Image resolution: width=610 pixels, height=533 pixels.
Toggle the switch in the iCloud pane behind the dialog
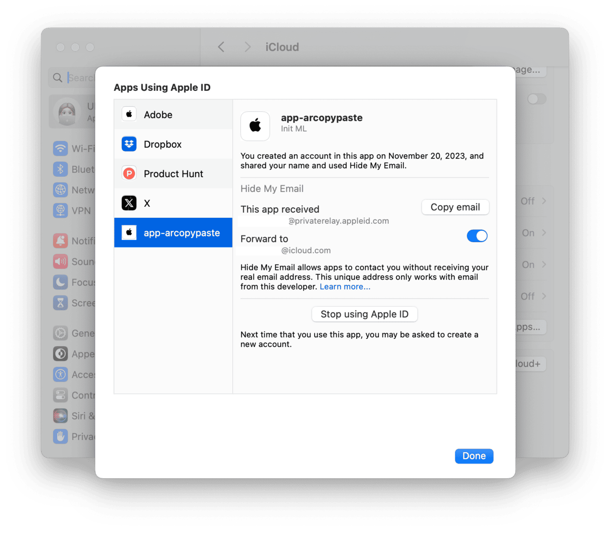pyautogui.click(x=537, y=99)
